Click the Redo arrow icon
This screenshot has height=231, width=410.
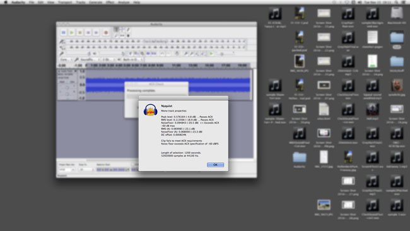coord(168,54)
